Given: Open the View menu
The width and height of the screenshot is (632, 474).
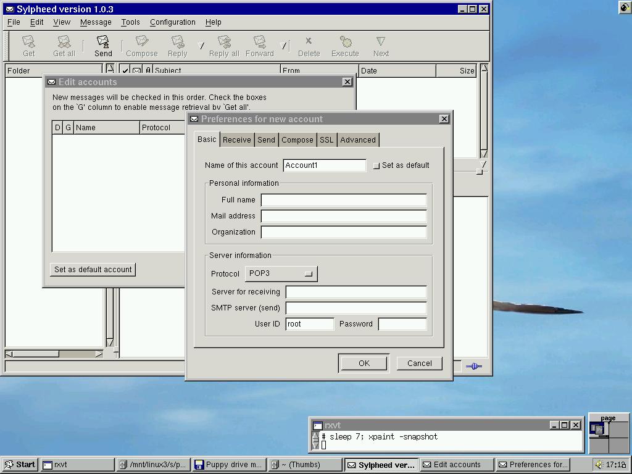Looking at the screenshot, I should click(x=62, y=22).
